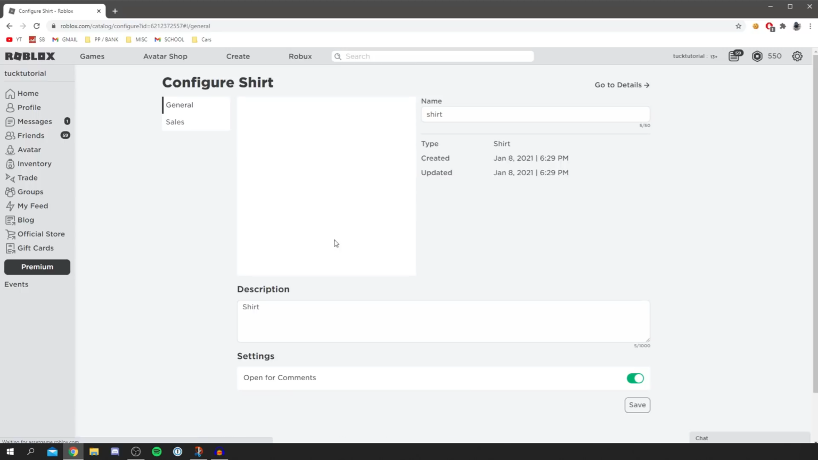Screen dimensions: 818x460
Task: Click into the Description text area
Action: tap(443, 321)
